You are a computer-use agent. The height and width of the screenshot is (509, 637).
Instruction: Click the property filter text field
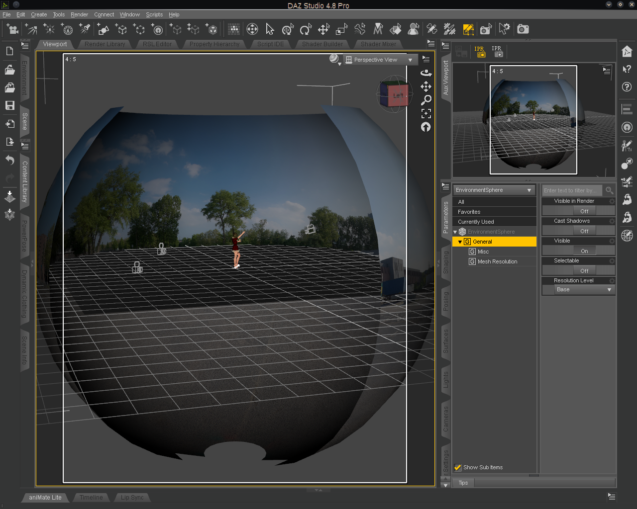[571, 190]
